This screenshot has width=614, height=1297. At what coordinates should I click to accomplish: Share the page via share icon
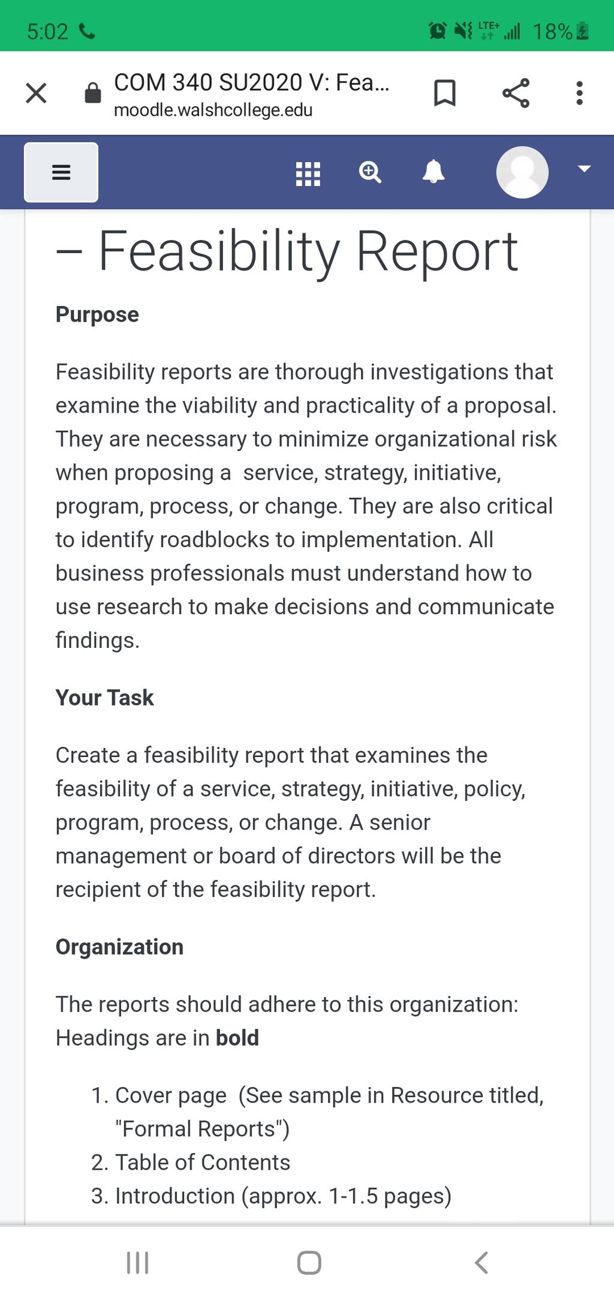516,93
